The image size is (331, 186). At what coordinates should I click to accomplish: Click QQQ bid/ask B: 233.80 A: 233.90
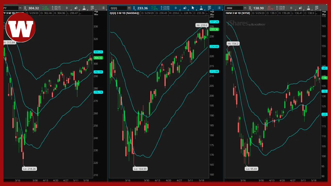pyautogui.click(x=165, y=8)
